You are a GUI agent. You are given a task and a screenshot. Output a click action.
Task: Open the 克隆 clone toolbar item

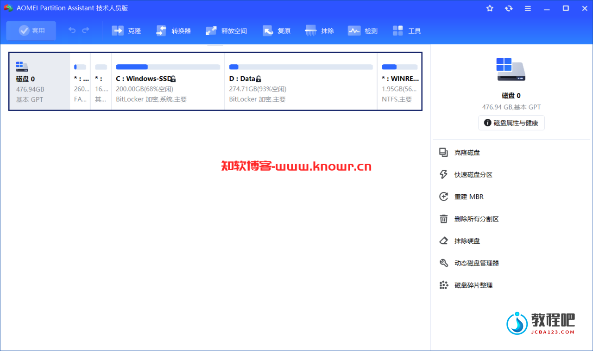point(126,31)
